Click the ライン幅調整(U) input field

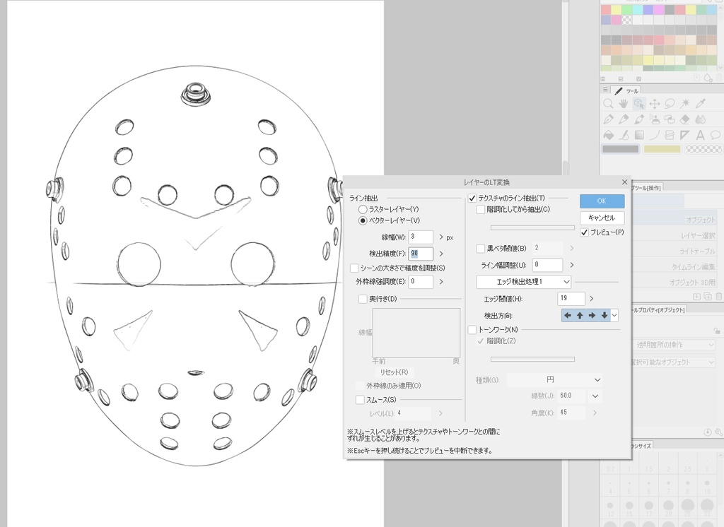click(x=548, y=265)
